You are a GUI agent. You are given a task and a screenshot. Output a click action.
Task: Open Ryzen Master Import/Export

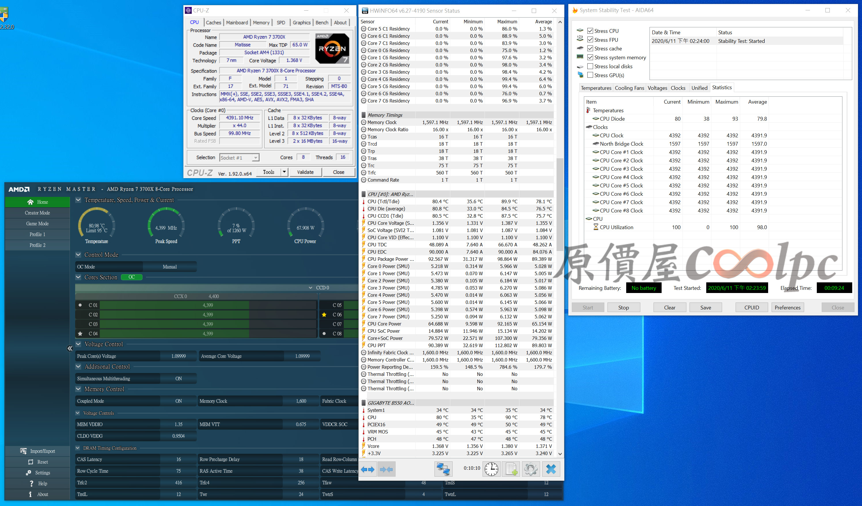(38, 451)
